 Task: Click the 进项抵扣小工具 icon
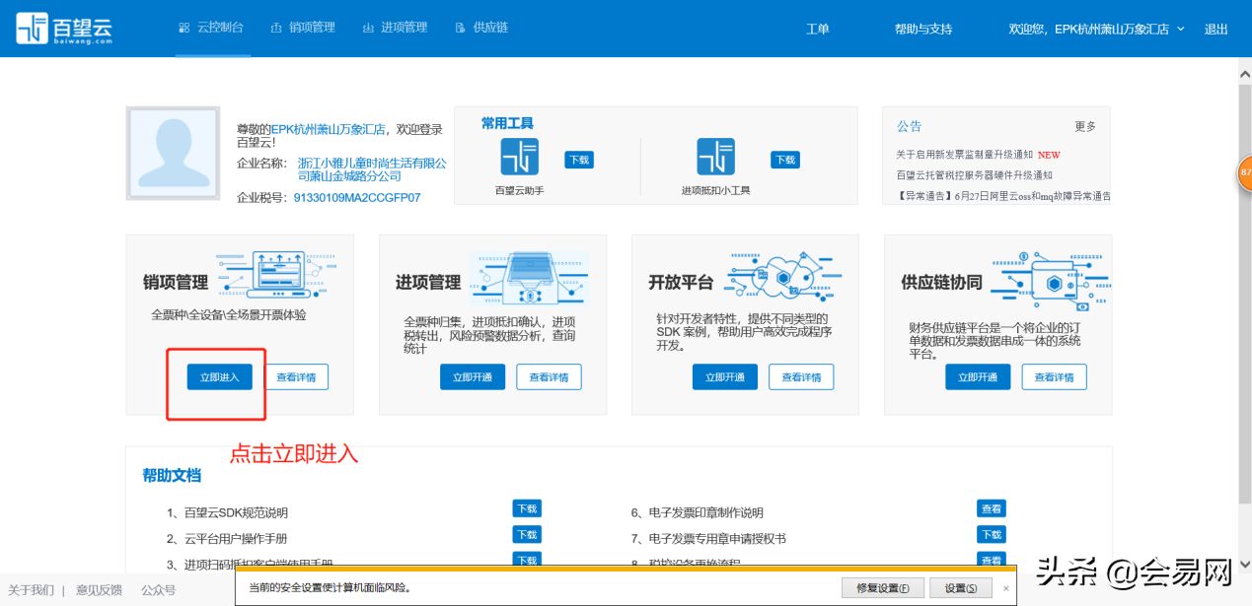(x=715, y=157)
